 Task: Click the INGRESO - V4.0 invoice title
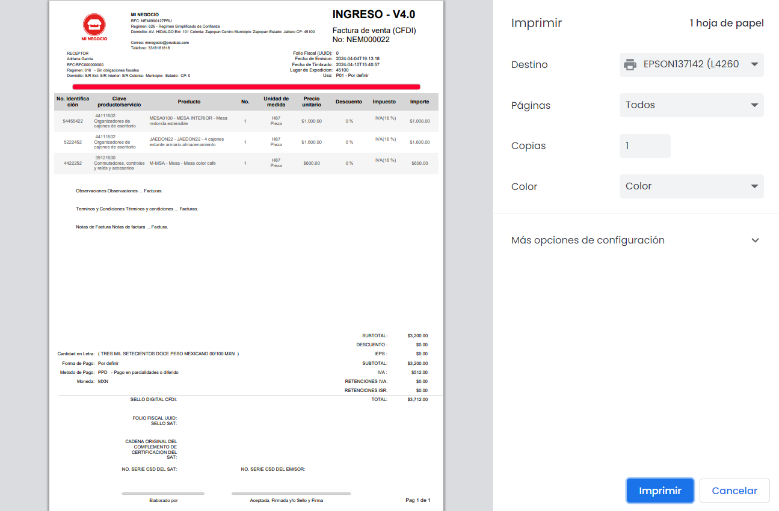(374, 14)
